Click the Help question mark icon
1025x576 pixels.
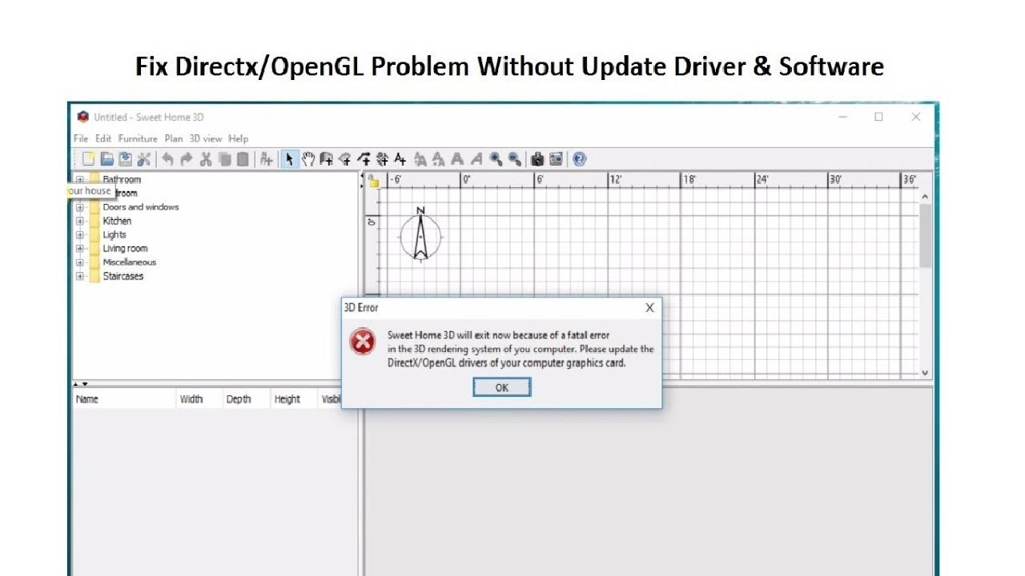(x=579, y=159)
